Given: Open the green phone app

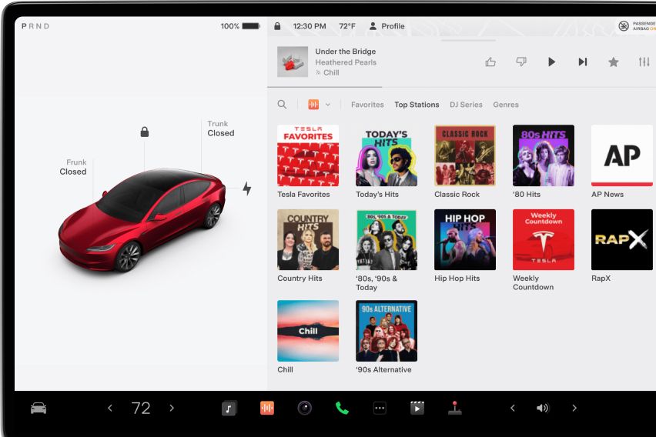Looking at the screenshot, I should [342, 409].
